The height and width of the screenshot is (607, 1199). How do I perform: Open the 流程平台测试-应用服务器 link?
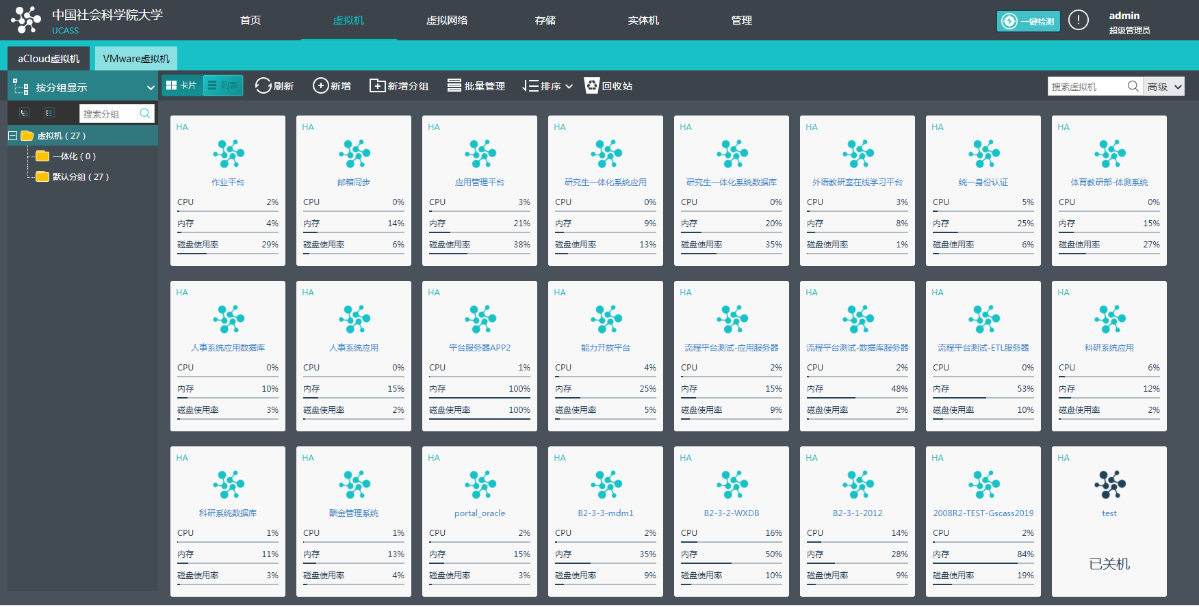732,348
